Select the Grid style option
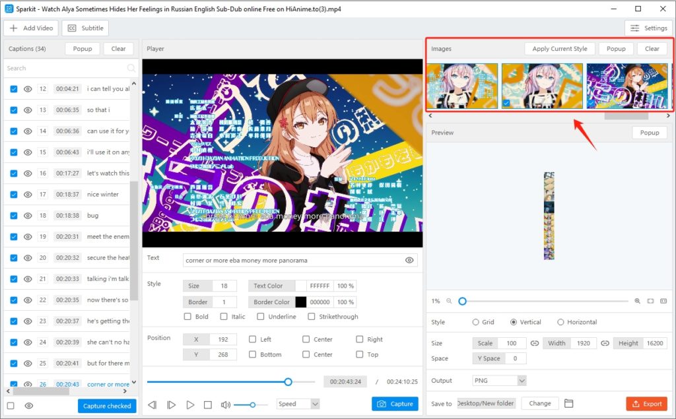Screen dimensions: 676x419 (x=476, y=322)
